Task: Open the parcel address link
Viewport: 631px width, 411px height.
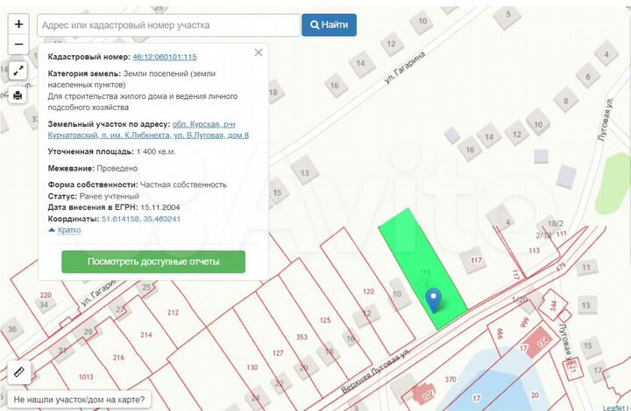Action: [148, 130]
